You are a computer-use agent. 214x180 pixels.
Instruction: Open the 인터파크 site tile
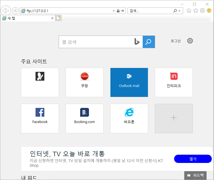click(x=174, y=82)
